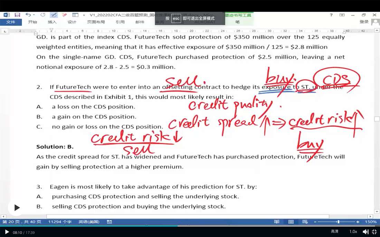This screenshot has height=237, width=380.
Task: Open Customize Quick Access Toolbar dropdown
Action: (x=84, y=15)
